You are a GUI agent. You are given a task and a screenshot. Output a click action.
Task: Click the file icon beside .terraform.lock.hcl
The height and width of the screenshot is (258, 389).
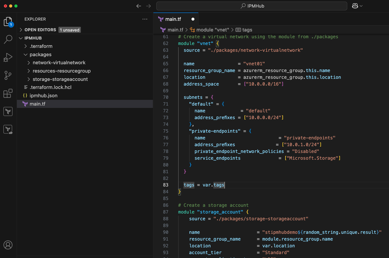(x=26, y=87)
